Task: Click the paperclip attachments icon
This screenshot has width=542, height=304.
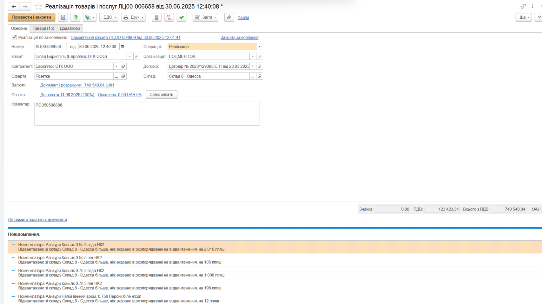Action: click(229, 17)
